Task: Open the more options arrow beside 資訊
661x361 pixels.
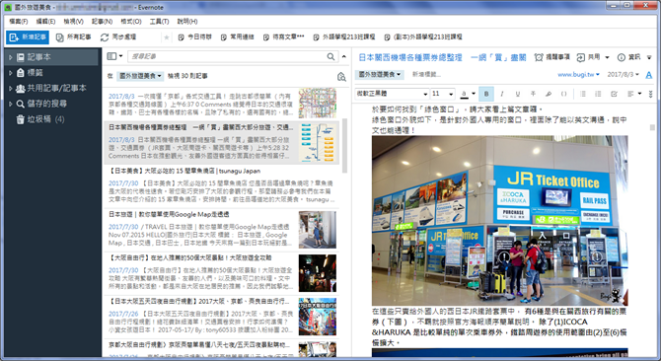Action: (649, 57)
